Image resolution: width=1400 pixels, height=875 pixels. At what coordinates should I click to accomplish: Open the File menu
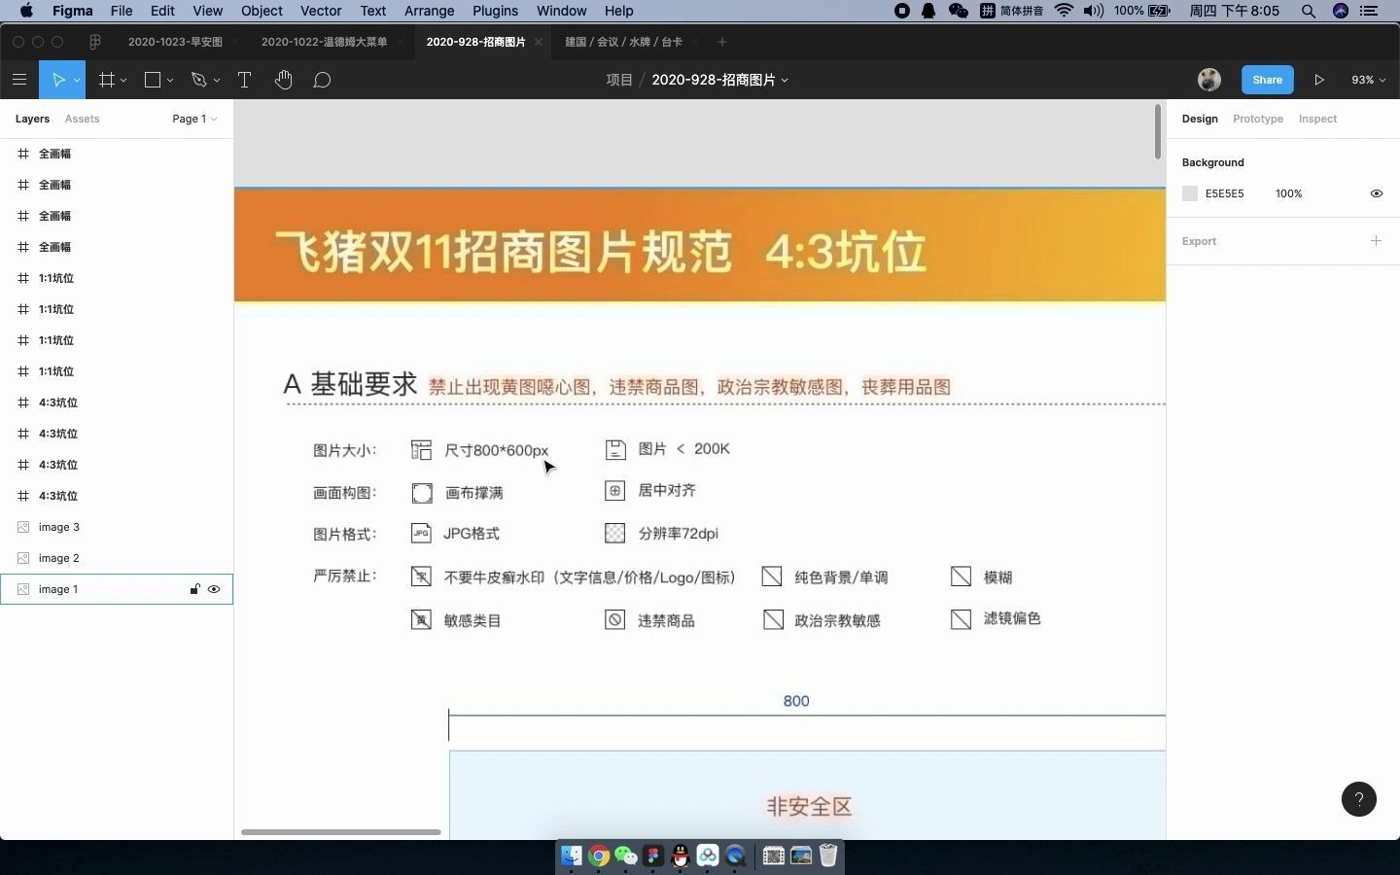[122, 11]
